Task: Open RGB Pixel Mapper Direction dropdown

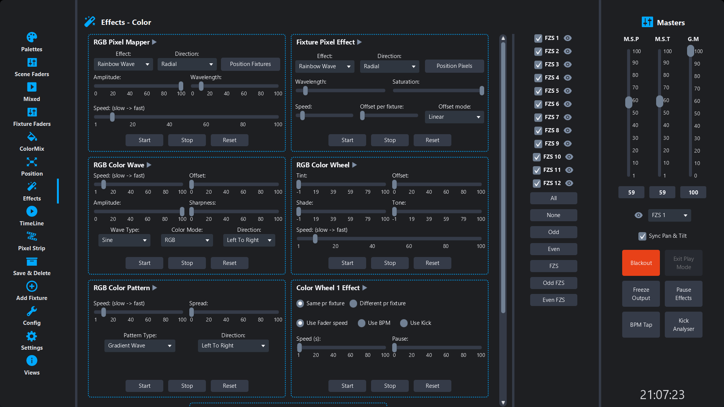Action: click(187, 64)
